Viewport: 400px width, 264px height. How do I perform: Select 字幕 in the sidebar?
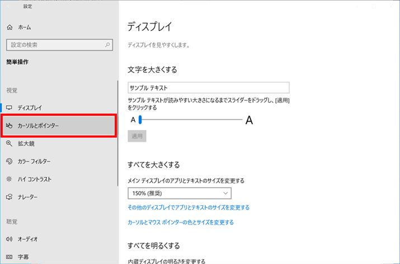coord(59,257)
